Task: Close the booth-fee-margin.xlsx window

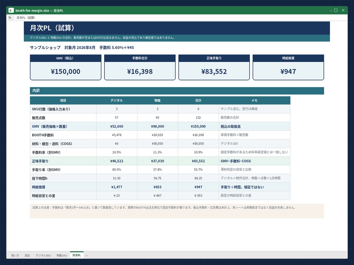Action: click(x=343, y=10)
